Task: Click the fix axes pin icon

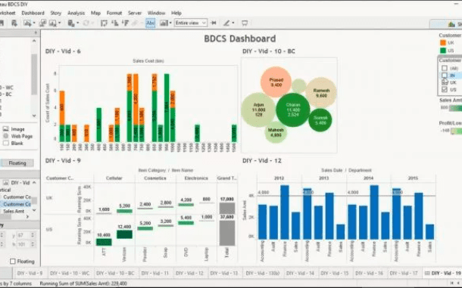Action: coord(214,23)
